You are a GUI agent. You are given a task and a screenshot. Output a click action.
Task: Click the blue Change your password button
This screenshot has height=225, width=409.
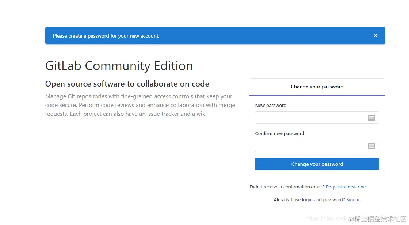pyautogui.click(x=317, y=164)
